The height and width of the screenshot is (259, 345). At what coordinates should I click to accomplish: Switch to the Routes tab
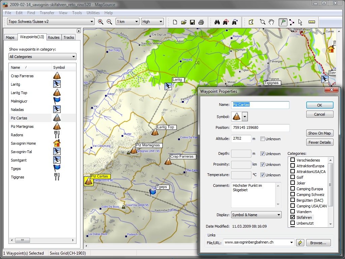point(54,37)
